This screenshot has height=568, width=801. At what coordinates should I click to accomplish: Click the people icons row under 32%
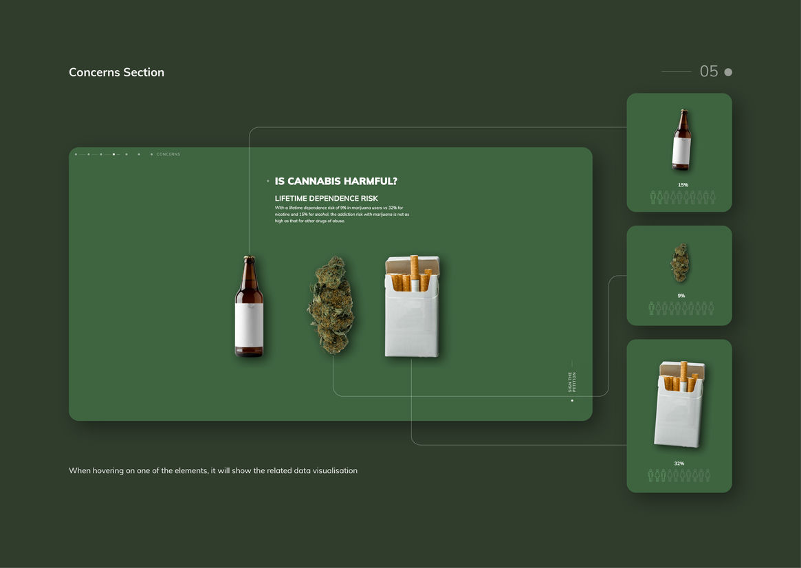[679, 475]
